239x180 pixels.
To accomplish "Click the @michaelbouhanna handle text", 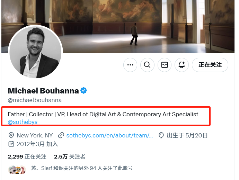I will (35, 100).
